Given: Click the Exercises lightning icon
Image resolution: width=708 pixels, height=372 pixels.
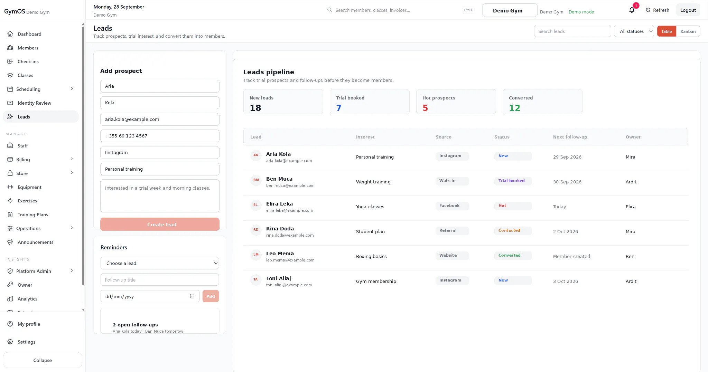Looking at the screenshot, I should tap(10, 201).
